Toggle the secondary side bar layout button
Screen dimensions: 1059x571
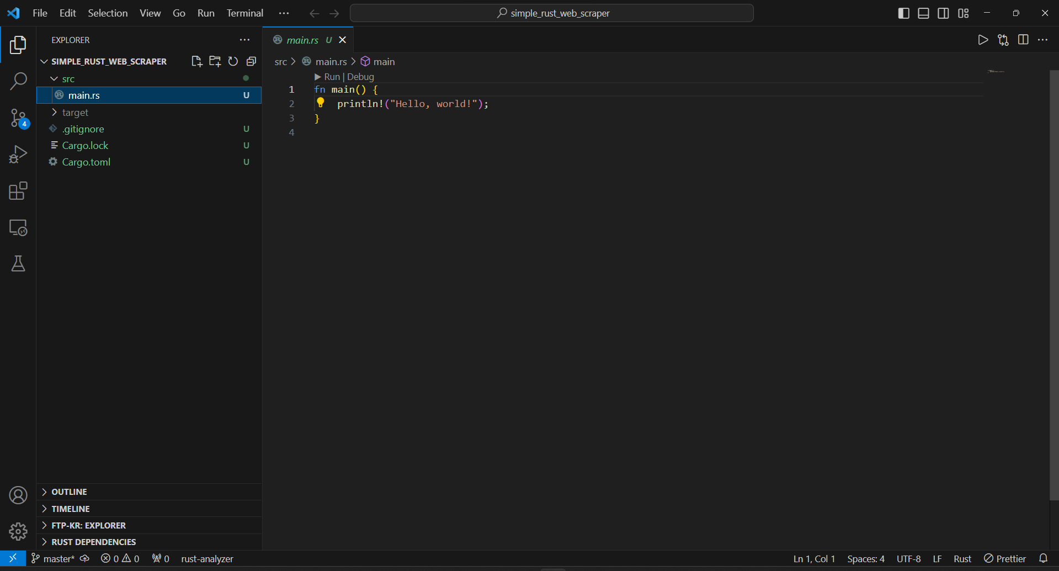click(x=943, y=13)
